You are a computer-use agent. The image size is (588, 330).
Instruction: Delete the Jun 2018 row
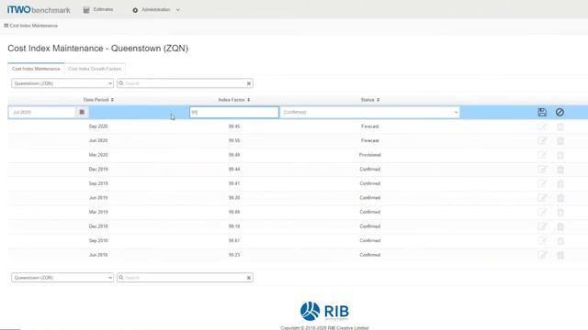click(x=560, y=255)
